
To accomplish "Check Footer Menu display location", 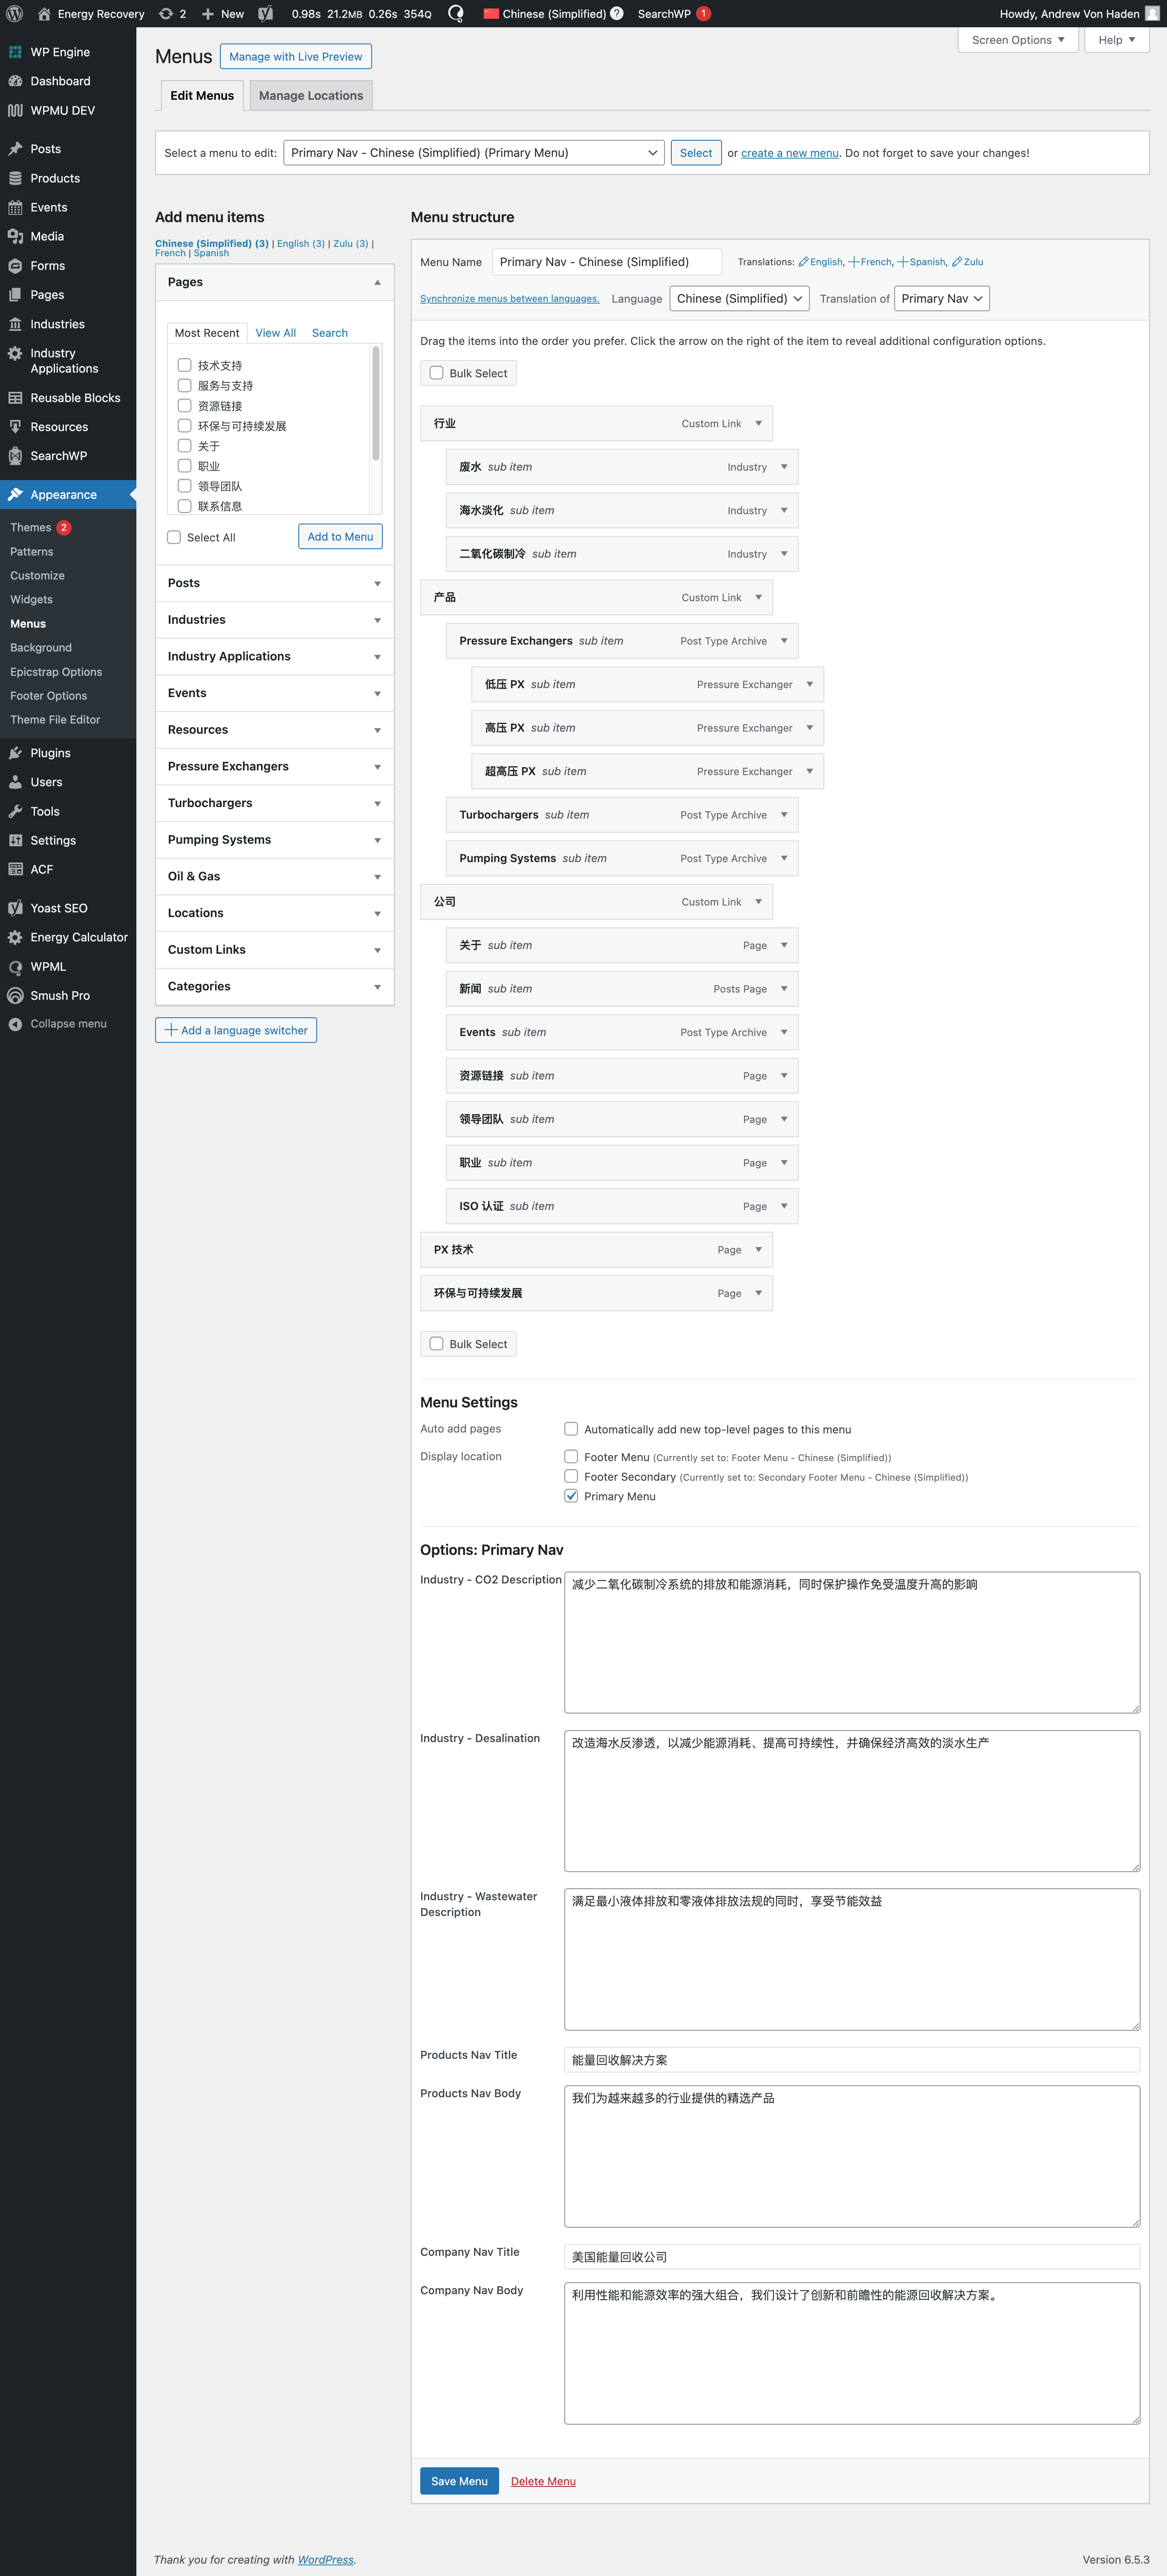I will 571,1457.
